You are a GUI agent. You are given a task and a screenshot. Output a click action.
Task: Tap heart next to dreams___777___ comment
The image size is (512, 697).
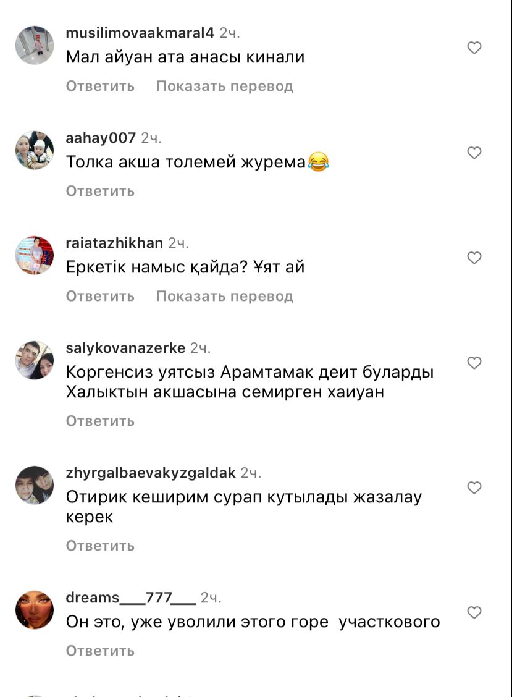[474, 612]
